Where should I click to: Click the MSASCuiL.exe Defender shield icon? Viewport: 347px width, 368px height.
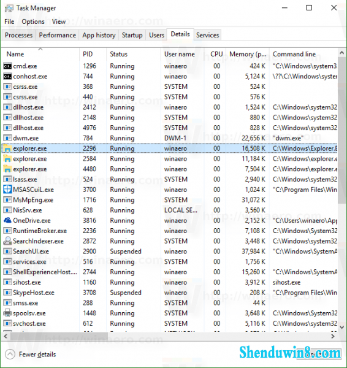[7, 190]
